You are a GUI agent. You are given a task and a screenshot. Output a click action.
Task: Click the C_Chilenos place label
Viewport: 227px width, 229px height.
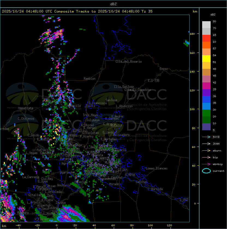(26, 119)
